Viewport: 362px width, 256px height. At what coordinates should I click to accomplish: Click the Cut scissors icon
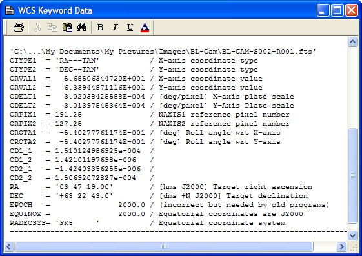pos(37,27)
